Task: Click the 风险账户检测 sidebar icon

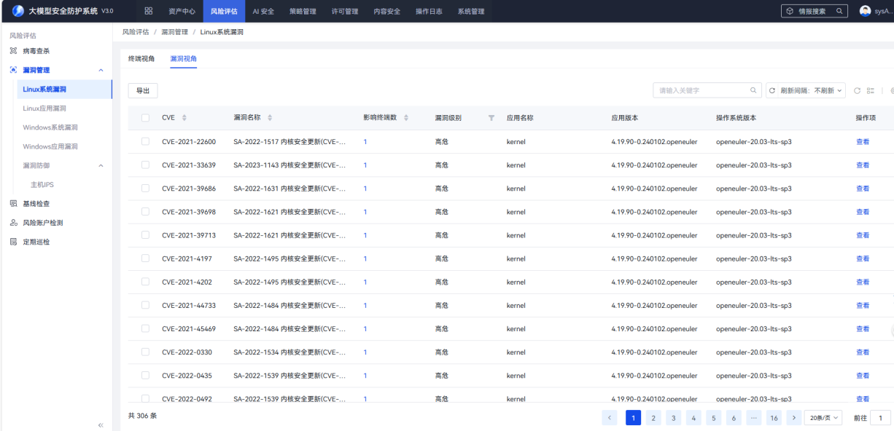Action: 13,223
